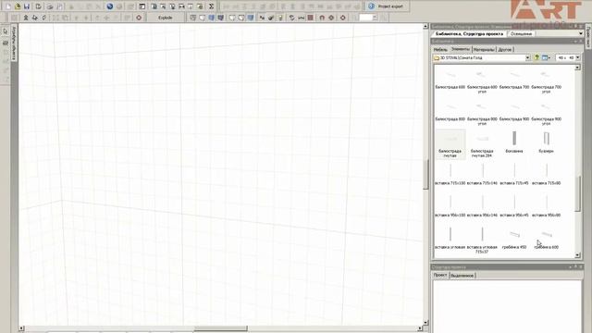The height and width of the screenshot is (333, 592).
Task: Click the arrow select tool in left sidebar
Action: [x=6, y=32]
